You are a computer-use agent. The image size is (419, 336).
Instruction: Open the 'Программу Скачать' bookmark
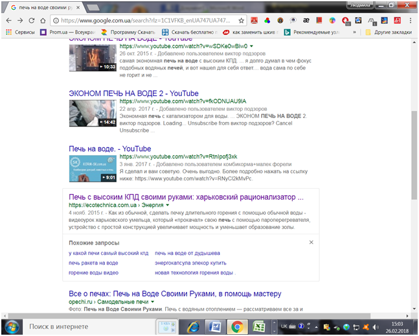click(x=128, y=32)
